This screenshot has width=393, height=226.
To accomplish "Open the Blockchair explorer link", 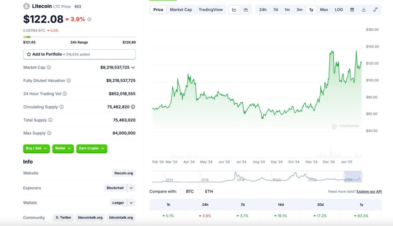I will (x=115, y=188).
